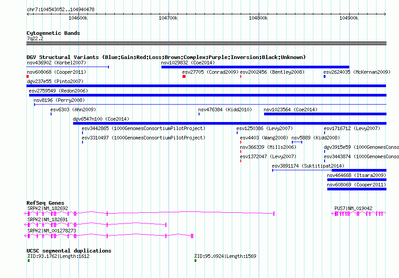The height and width of the screenshot is (278, 399).
Task: Select the nsv5889 short blue interval
Action: point(297,142)
